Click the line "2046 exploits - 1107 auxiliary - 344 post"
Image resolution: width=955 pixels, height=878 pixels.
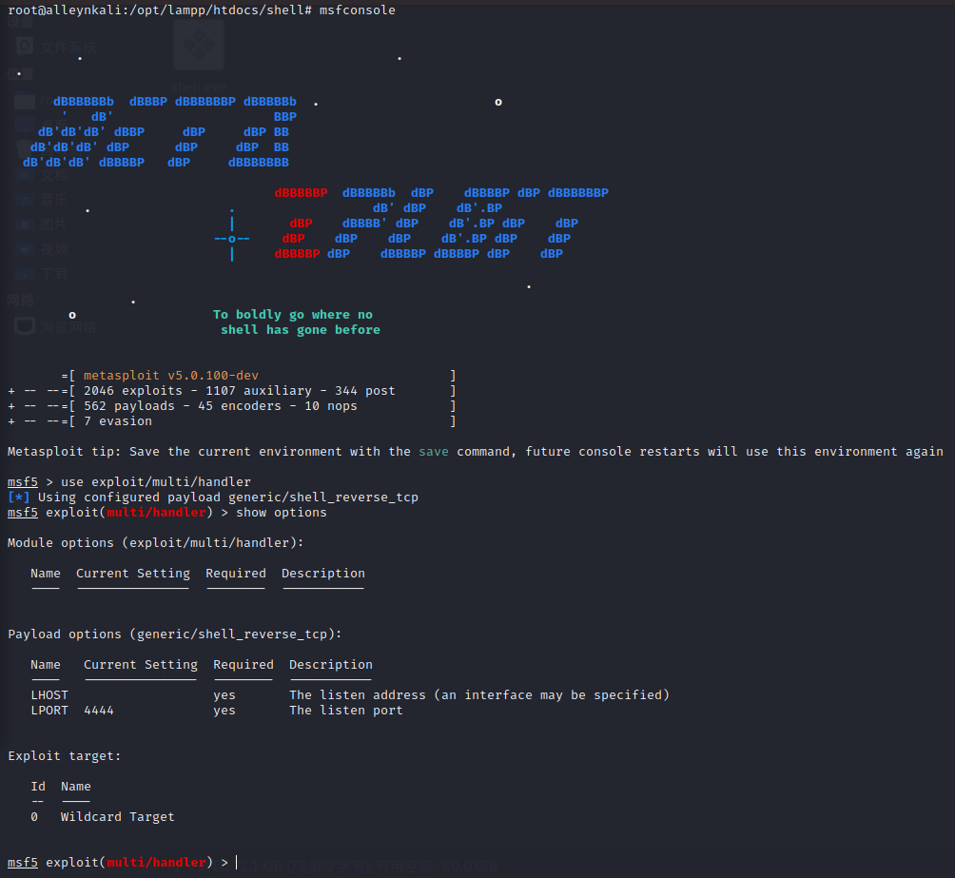click(x=240, y=391)
